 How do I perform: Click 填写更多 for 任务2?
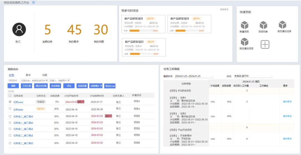(287, 116)
